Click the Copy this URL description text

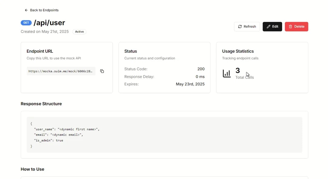(x=54, y=58)
